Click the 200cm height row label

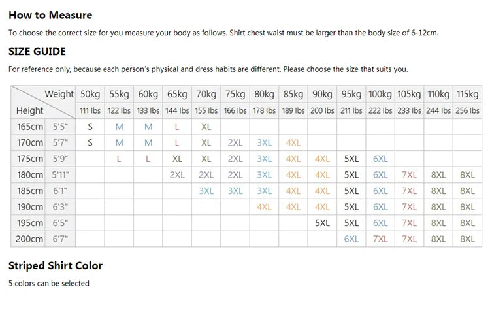coord(30,239)
